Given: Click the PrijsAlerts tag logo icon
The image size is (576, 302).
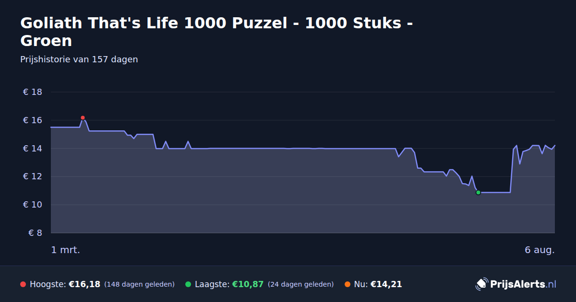Looking at the screenshot, I should click(481, 284).
